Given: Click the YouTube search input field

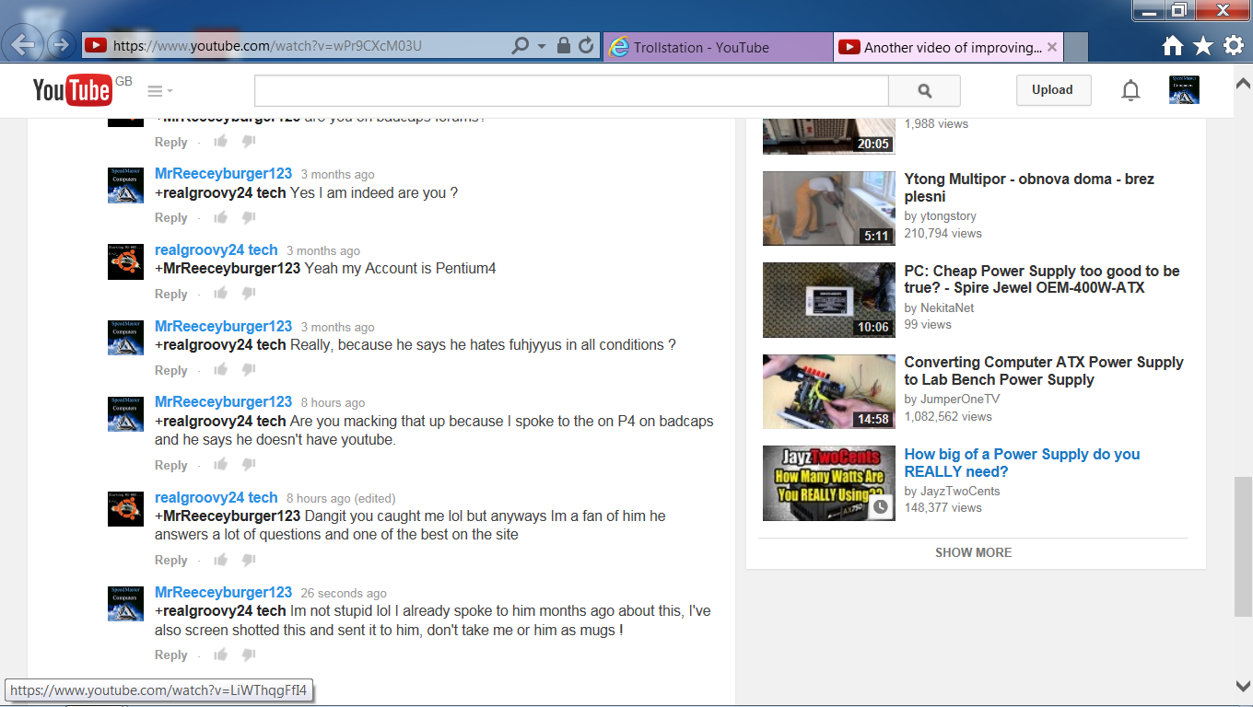Looking at the screenshot, I should pyautogui.click(x=571, y=90).
